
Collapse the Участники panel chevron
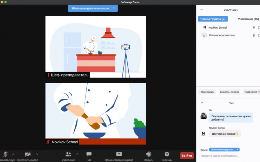pos(201,10)
